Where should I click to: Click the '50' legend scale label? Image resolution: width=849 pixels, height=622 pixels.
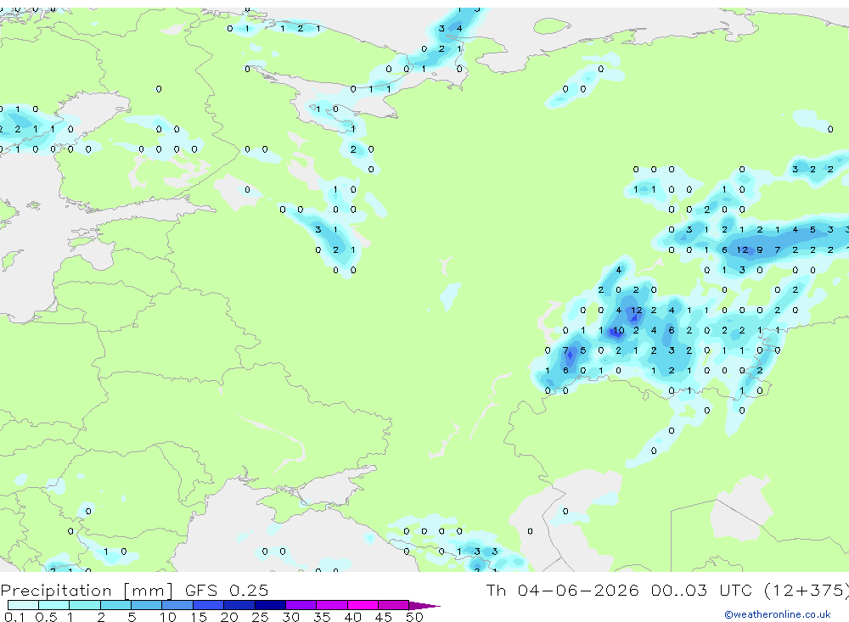[414, 617]
